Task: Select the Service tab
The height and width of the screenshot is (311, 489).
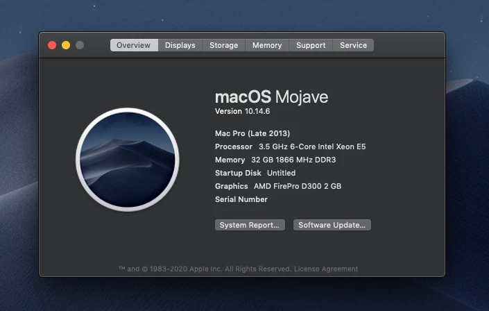Action: 353,45
